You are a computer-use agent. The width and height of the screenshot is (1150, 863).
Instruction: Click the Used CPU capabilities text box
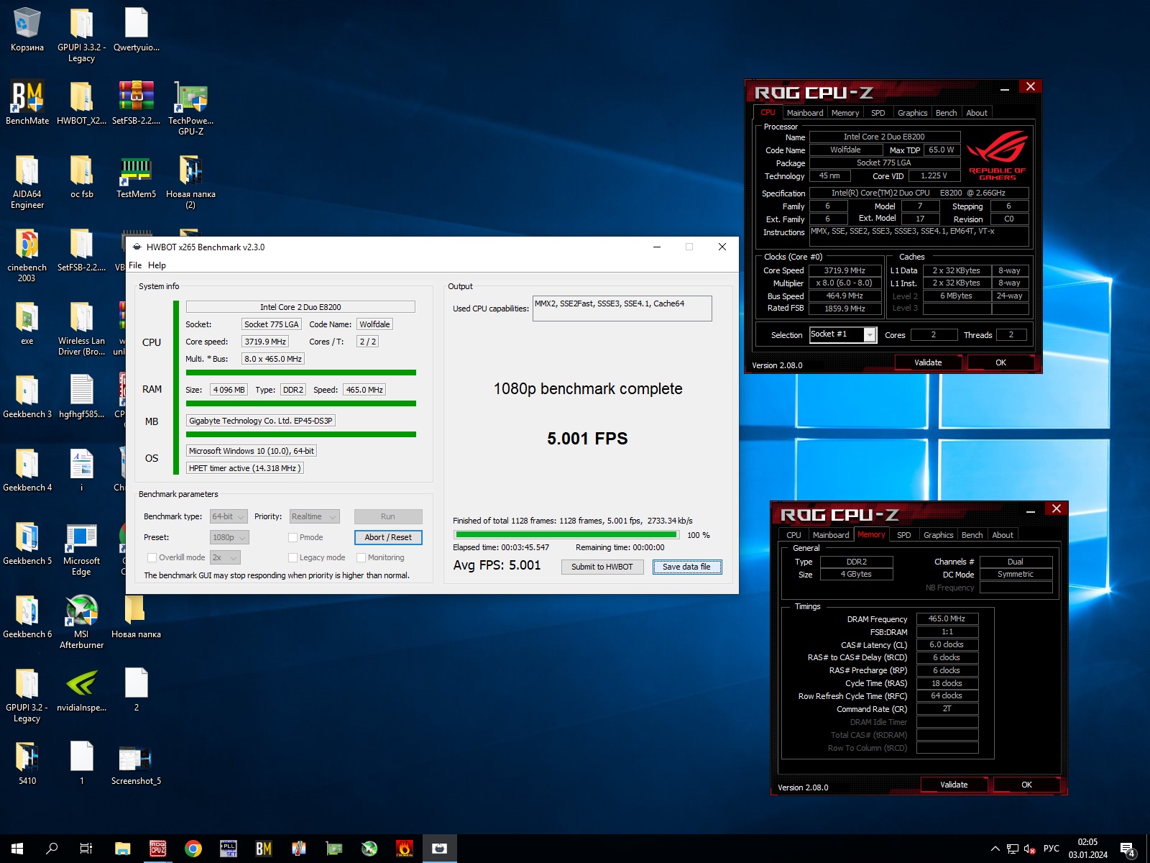[622, 309]
